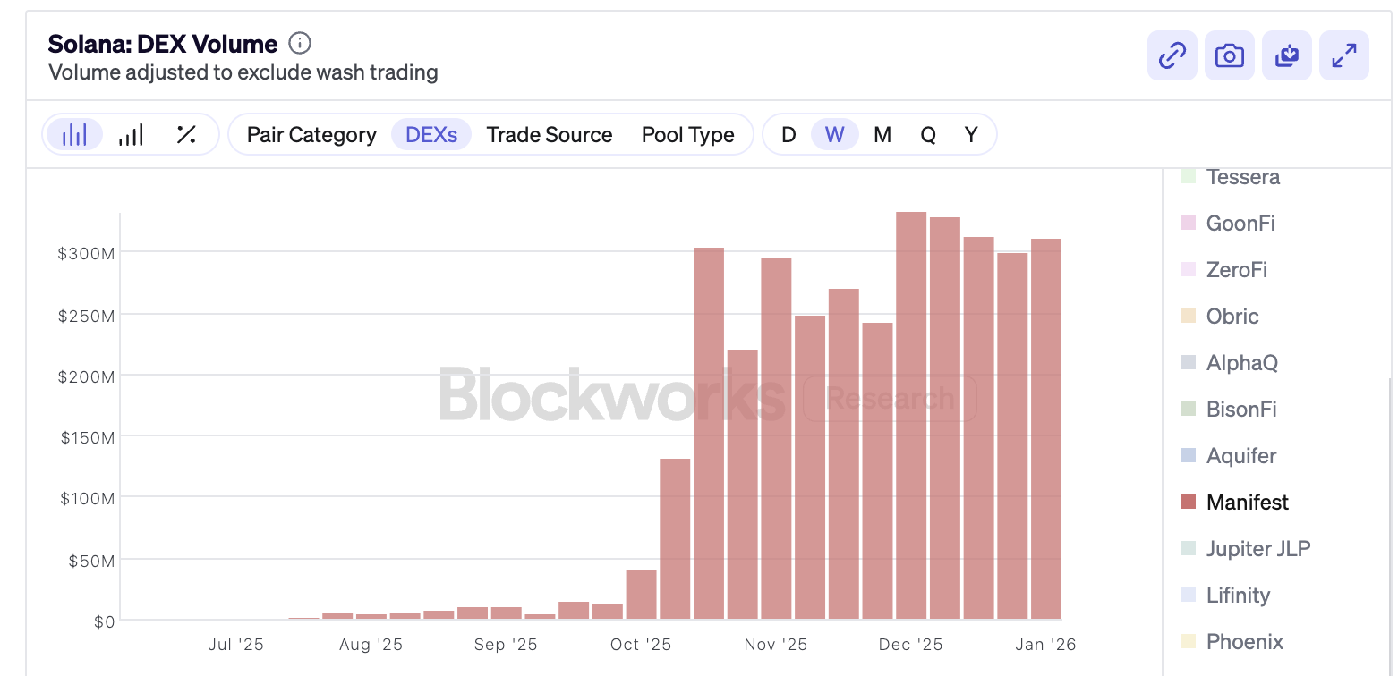Expand the chart to fullscreen
The width and height of the screenshot is (1398, 676).
1343,55
